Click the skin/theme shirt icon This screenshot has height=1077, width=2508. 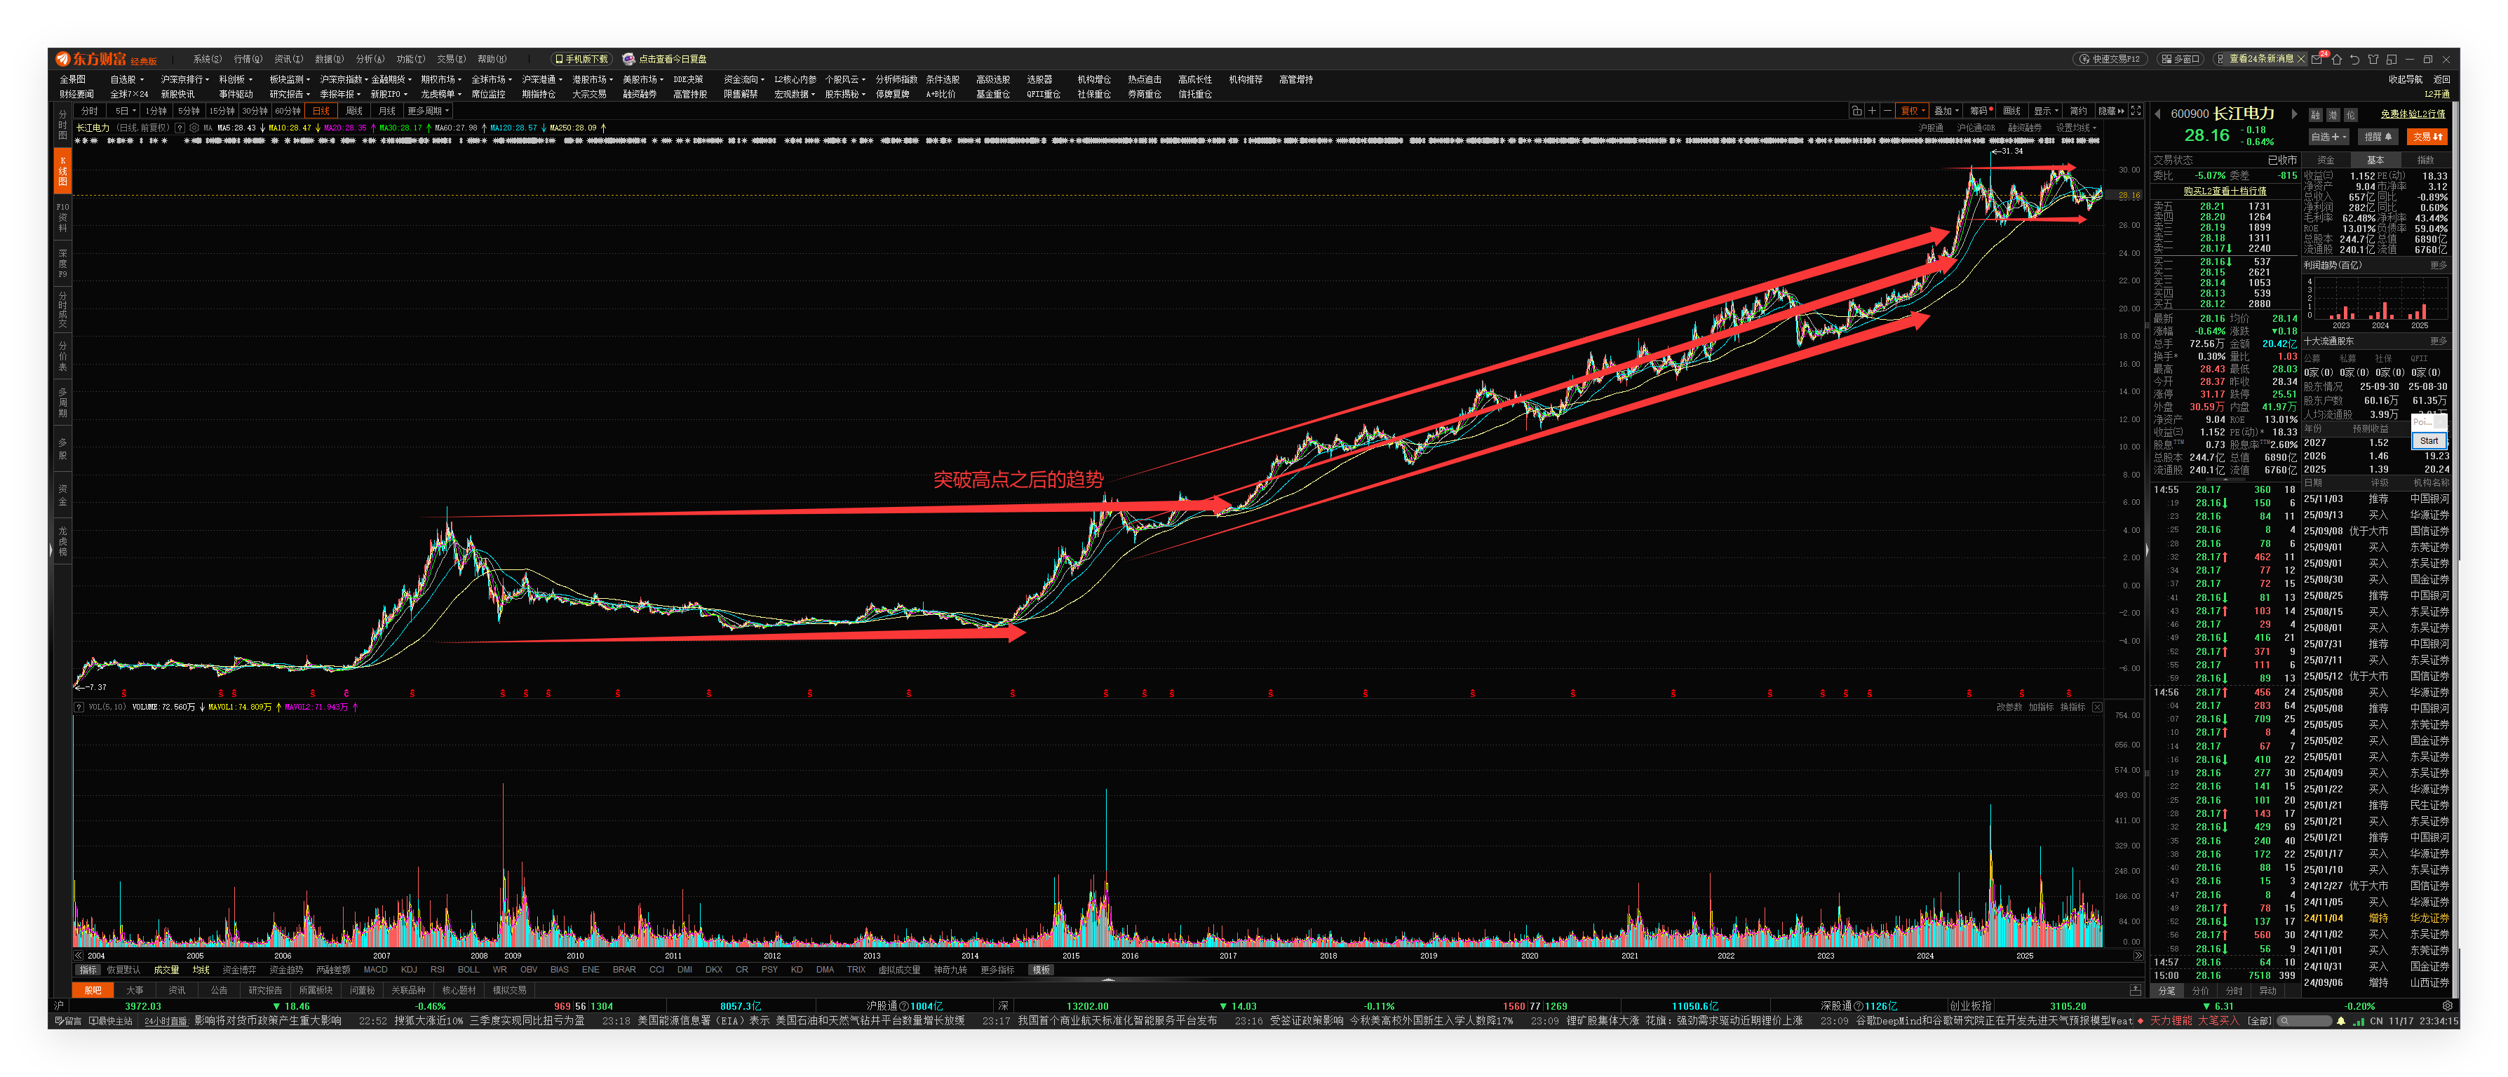[2373, 60]
